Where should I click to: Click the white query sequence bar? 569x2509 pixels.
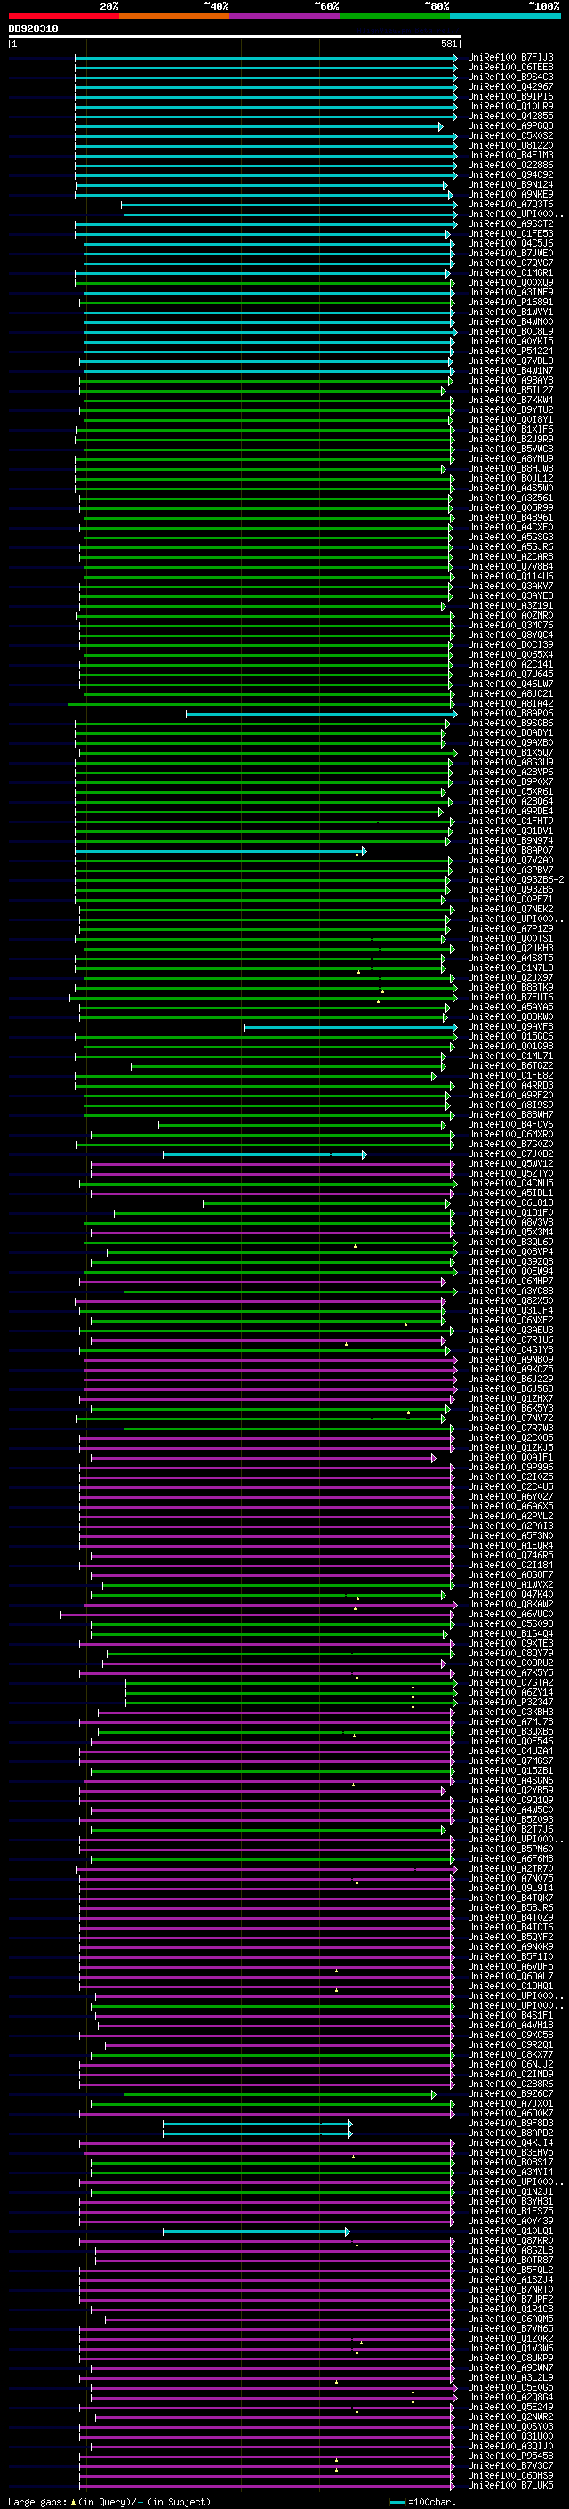(x=235, y=37)
